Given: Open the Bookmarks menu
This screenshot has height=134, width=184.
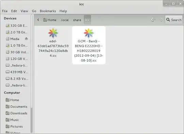Looking at the screenshot, I should [48, 11].
